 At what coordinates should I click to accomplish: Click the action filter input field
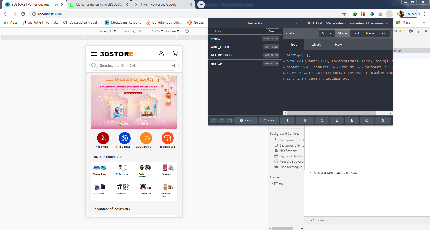[237, 31]
